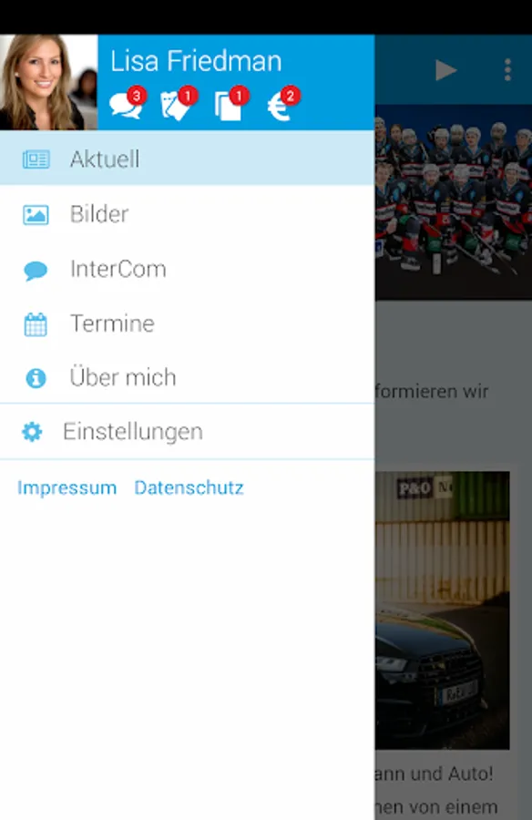Open the documents icon with badge 1
532x820 pixels.
[230, 104]
